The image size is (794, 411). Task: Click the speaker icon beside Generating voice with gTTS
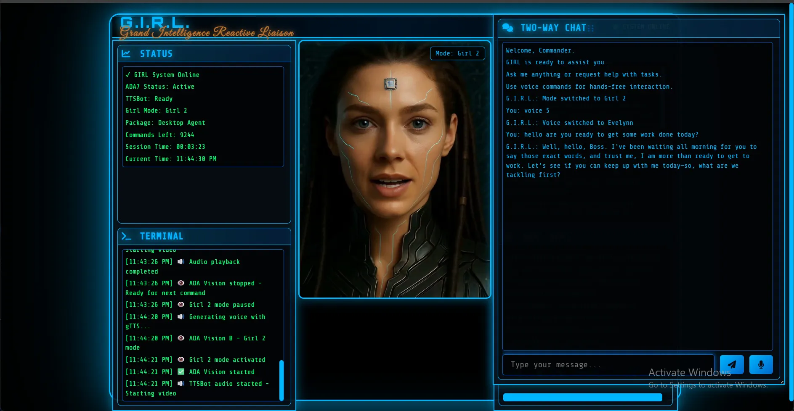[181, 317]
